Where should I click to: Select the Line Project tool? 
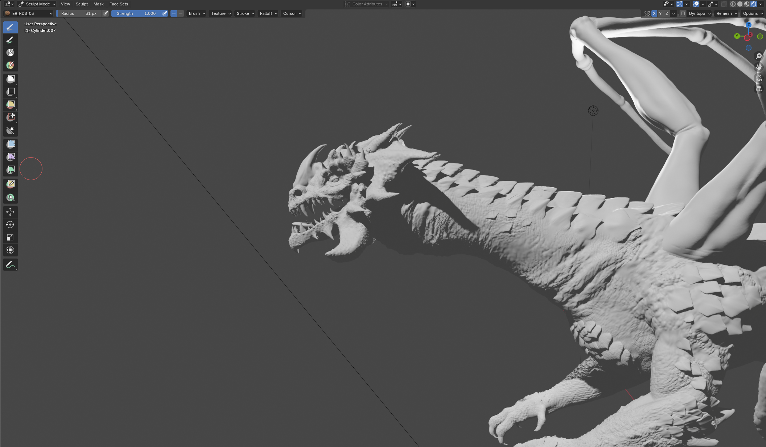click(11, 130)
